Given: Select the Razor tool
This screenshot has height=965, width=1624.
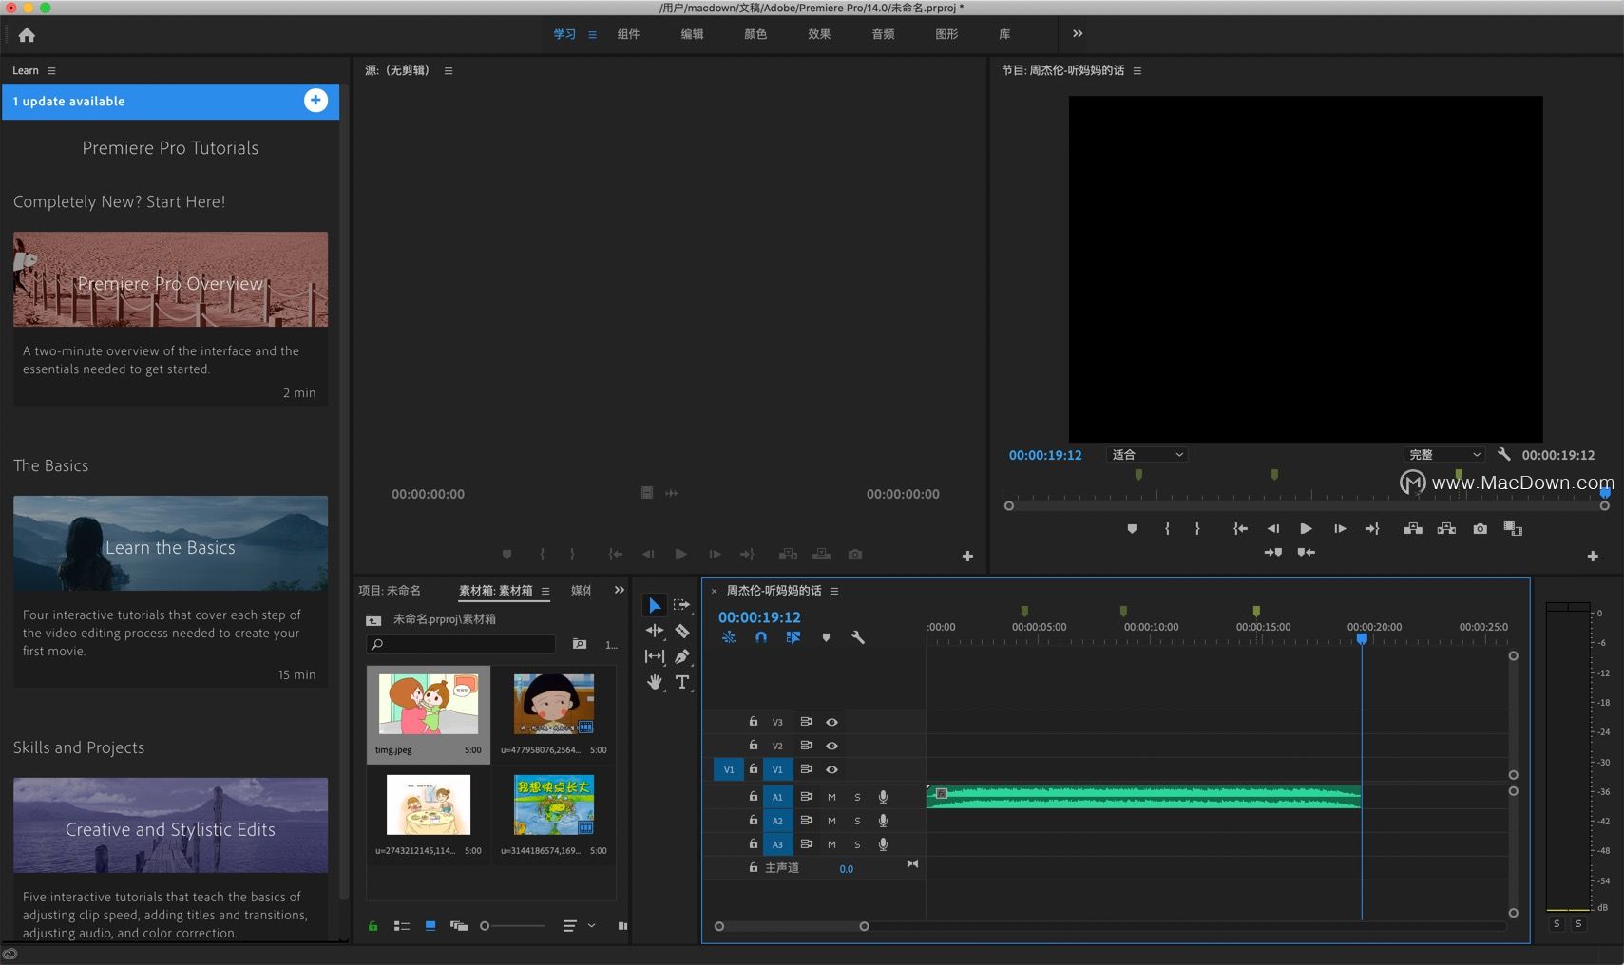Looking at the screenshot, I should coord(682,631).
